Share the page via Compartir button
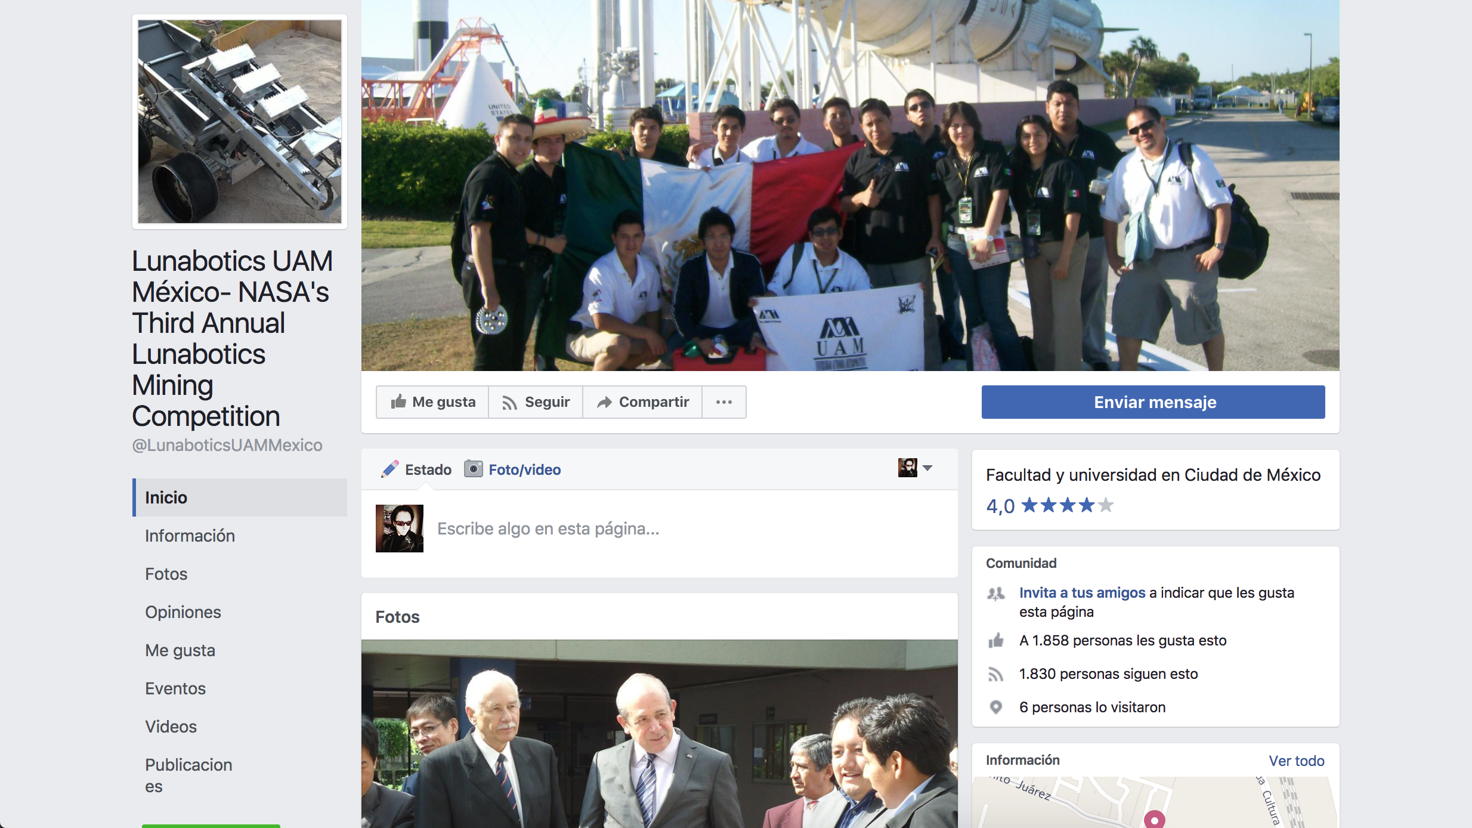This screenshot has width=1472, height=828. click(642, 402)
